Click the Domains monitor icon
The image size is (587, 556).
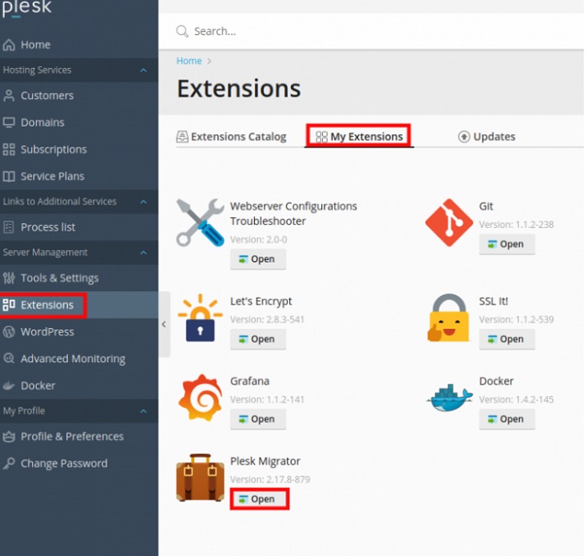pos(9,122)
